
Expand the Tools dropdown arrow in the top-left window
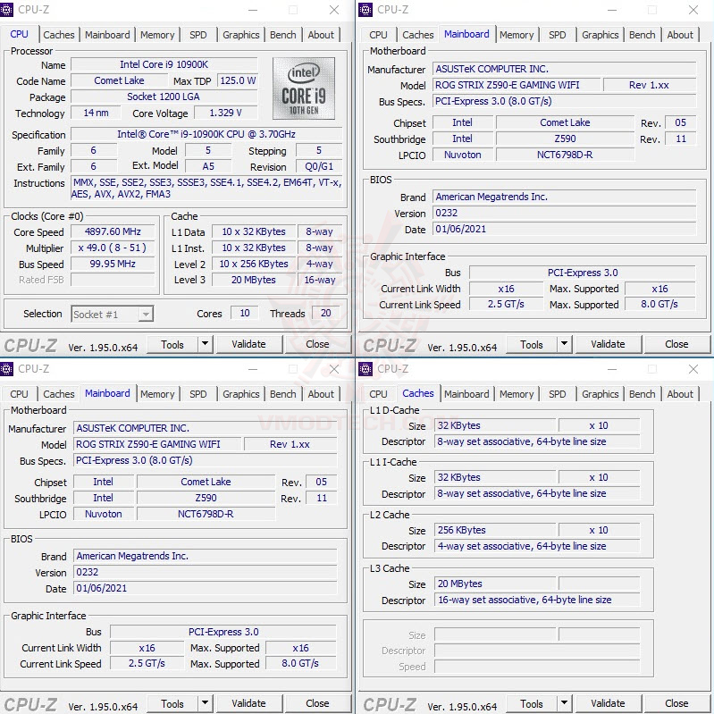(x=205, y=344)
